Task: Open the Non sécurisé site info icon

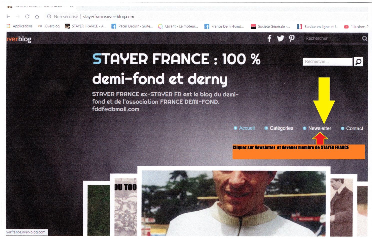Action: tap(49, 16)
